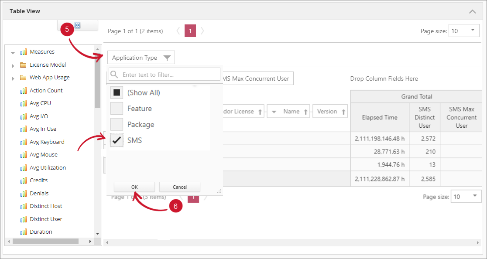Click OK to apply the filter
Image resolution: width=487 pixels, height=259 pixels.
(x=134, y=187)
